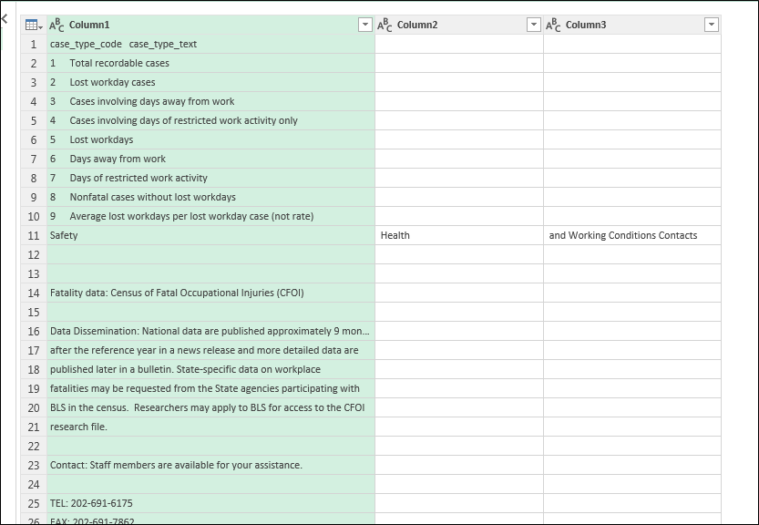Select the 'Total recordable cases' cell
The image size is (759, 525).
(x=210, y=63)
